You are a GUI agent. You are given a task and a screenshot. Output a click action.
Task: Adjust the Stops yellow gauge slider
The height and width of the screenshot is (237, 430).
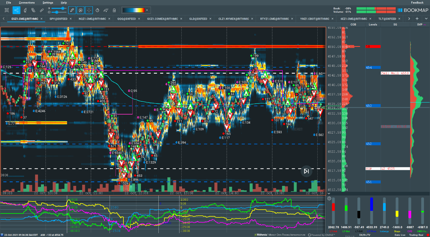tap(397, 214)
